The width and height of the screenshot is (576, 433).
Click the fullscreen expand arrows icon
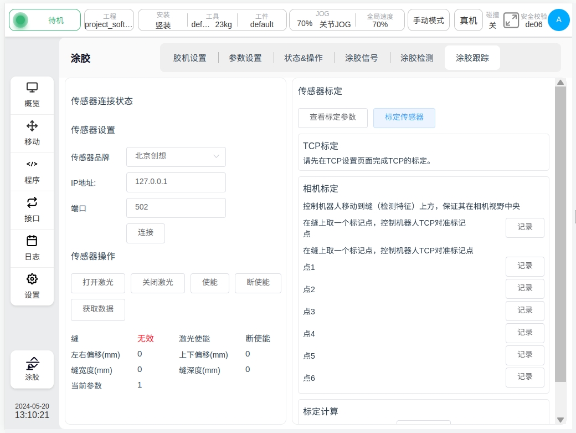[511, 21]
